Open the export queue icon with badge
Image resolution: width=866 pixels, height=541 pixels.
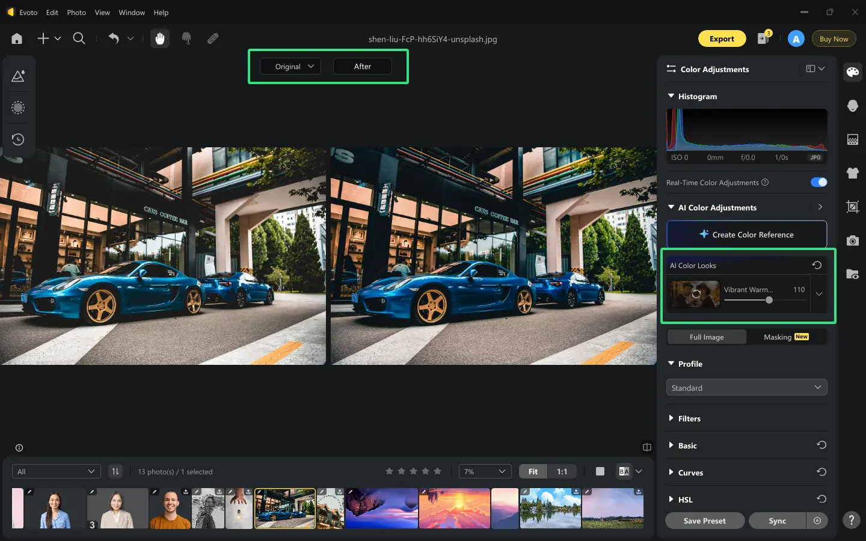tap(764, 38)
